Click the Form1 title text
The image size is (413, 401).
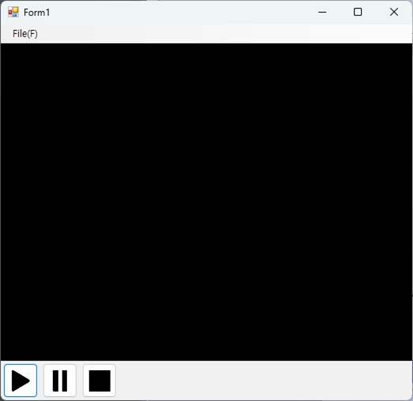point(36,13)
